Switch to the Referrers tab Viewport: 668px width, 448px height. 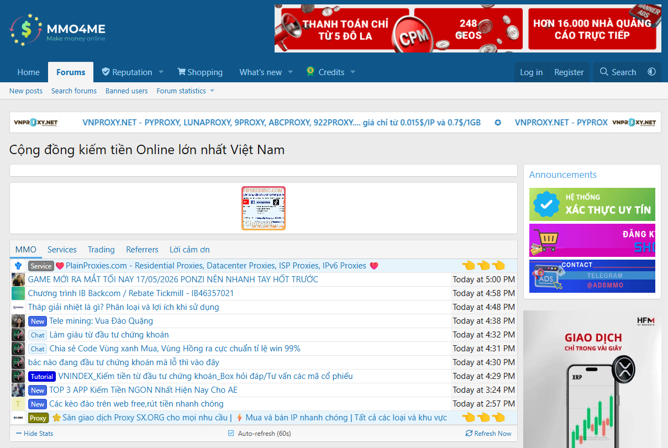(x=142, y=250)
